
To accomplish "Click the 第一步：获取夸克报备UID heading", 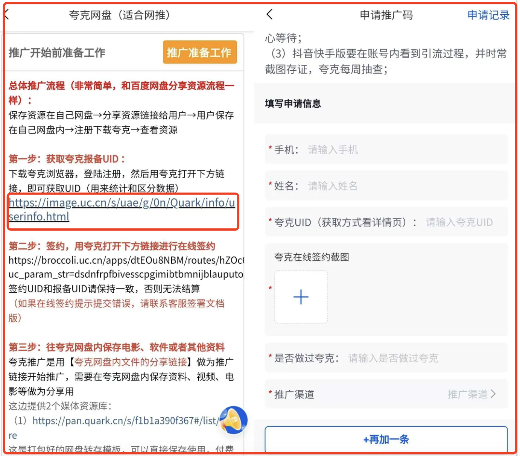I will click(x=67, y=159).
